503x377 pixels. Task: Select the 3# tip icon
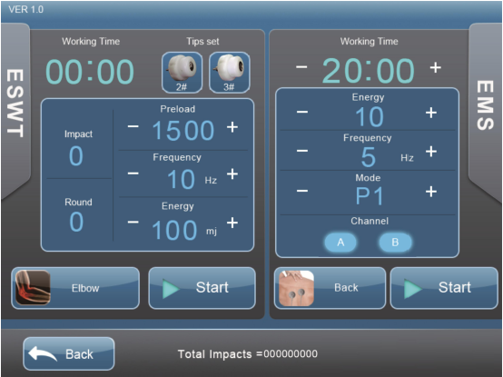[x=230, y=73]
